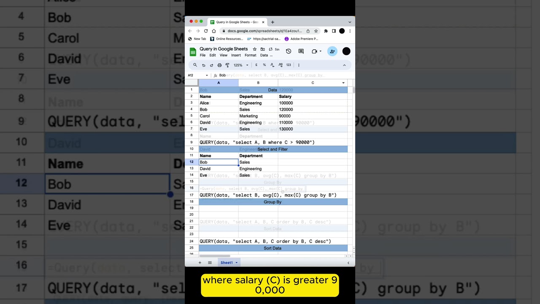This screenshot has height=304, width=540.
Task: Open version history clock icon
Action: coord(289,51)
